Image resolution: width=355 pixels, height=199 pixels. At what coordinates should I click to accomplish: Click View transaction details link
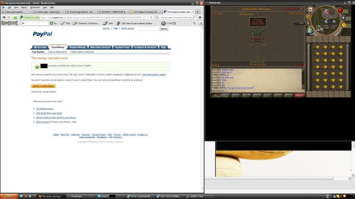click(x=154, y=75)
